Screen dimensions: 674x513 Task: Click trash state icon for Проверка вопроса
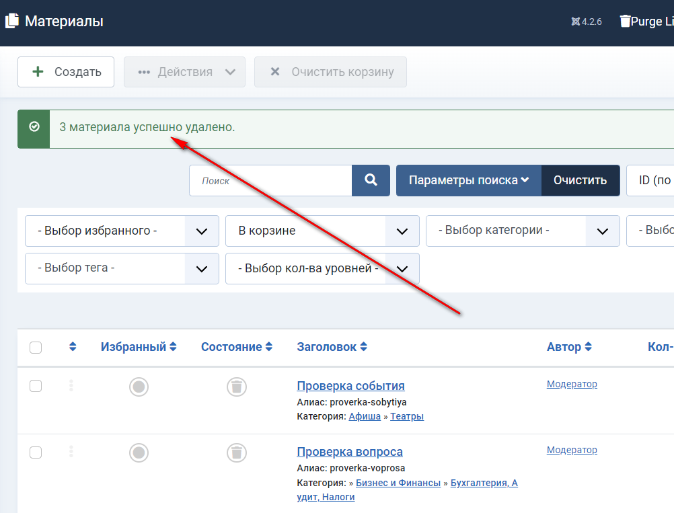(236, 452)
